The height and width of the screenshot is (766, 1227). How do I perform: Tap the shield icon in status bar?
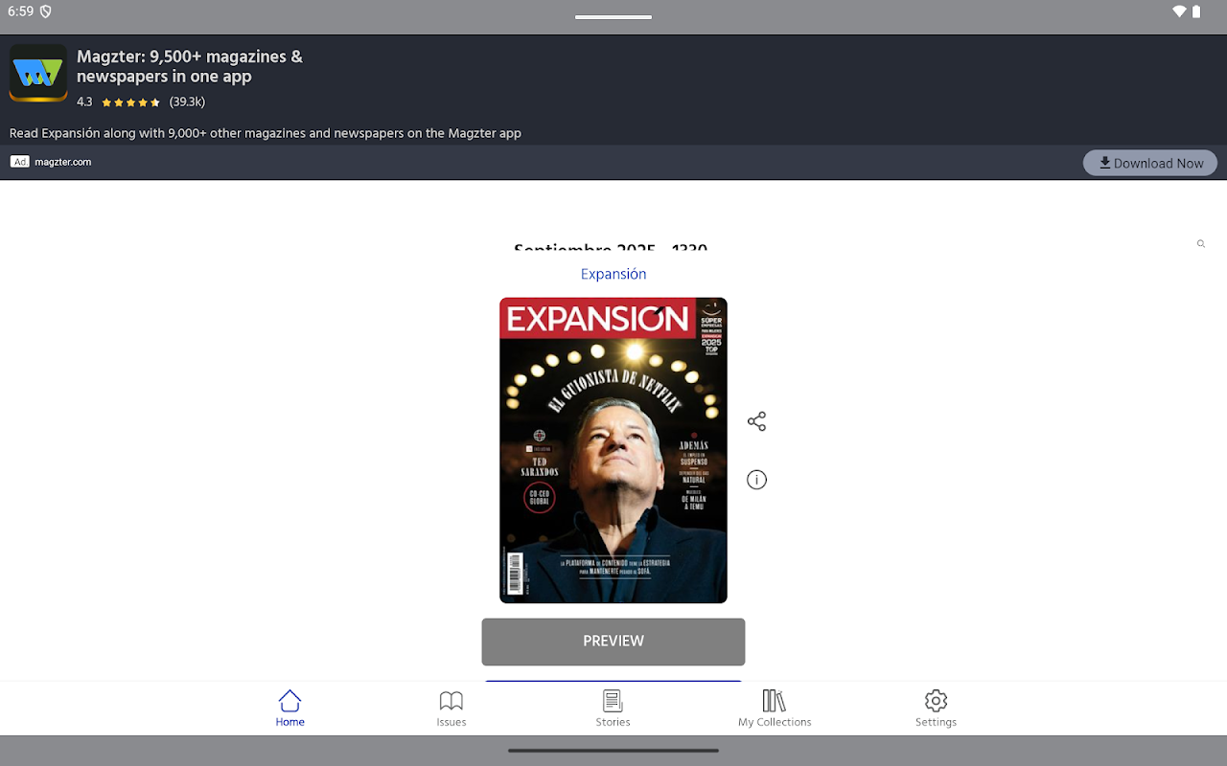(45, 11)
